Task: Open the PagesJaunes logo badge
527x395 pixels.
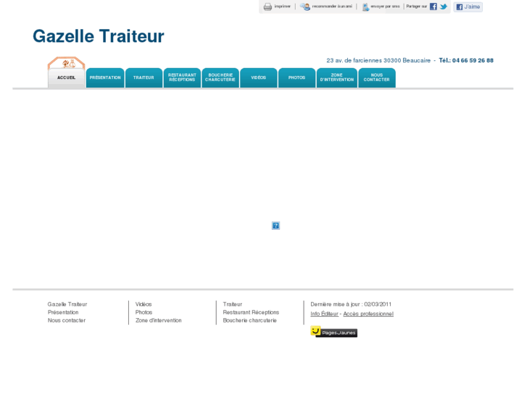Action: (x=333, y=332)
